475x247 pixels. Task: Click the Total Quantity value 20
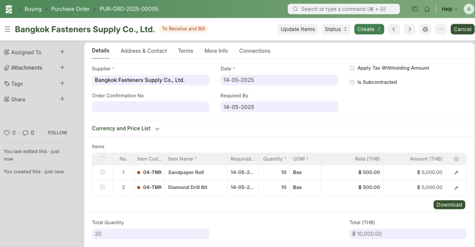[150, 234]
